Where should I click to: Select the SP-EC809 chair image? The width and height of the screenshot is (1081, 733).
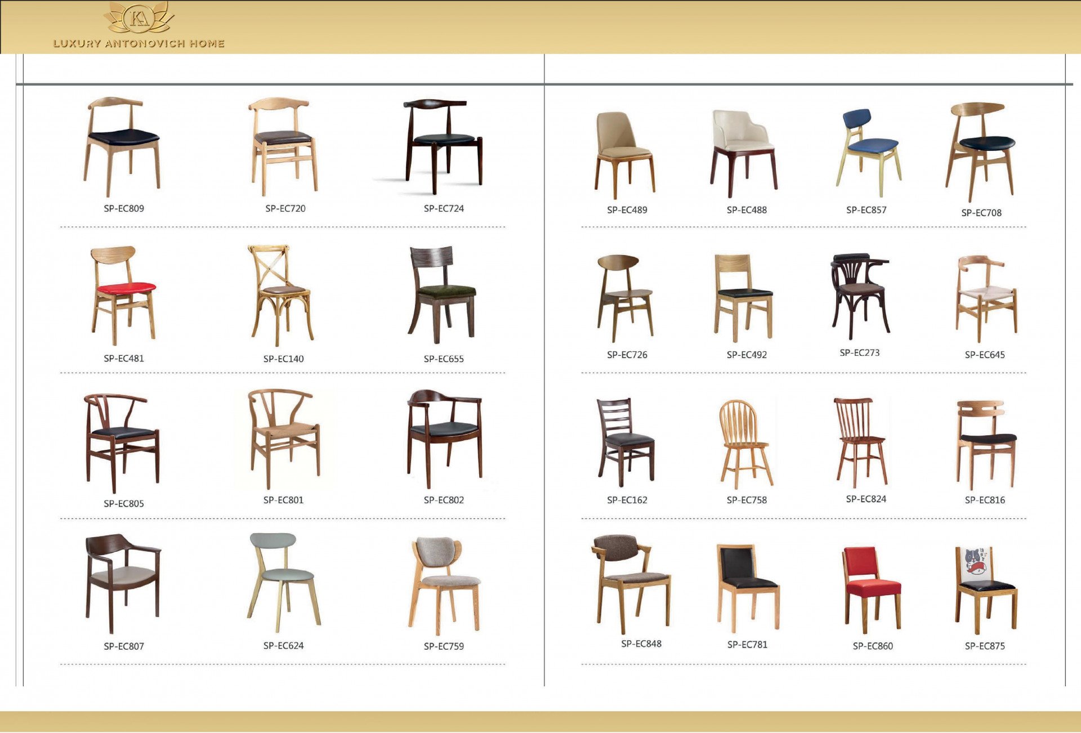pyautogui.click(x=123, y=146)
